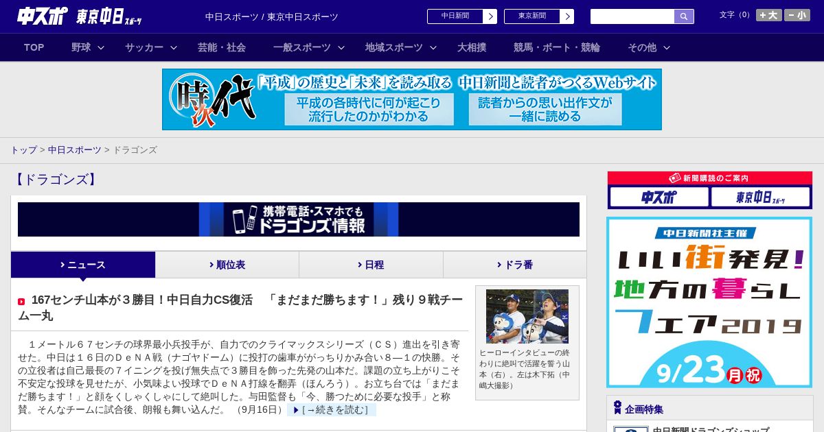This screenshot has height=432, width=824.
Task: Click the photo caption ヒーローインタビューの終わりに
Action: point(525,369)
